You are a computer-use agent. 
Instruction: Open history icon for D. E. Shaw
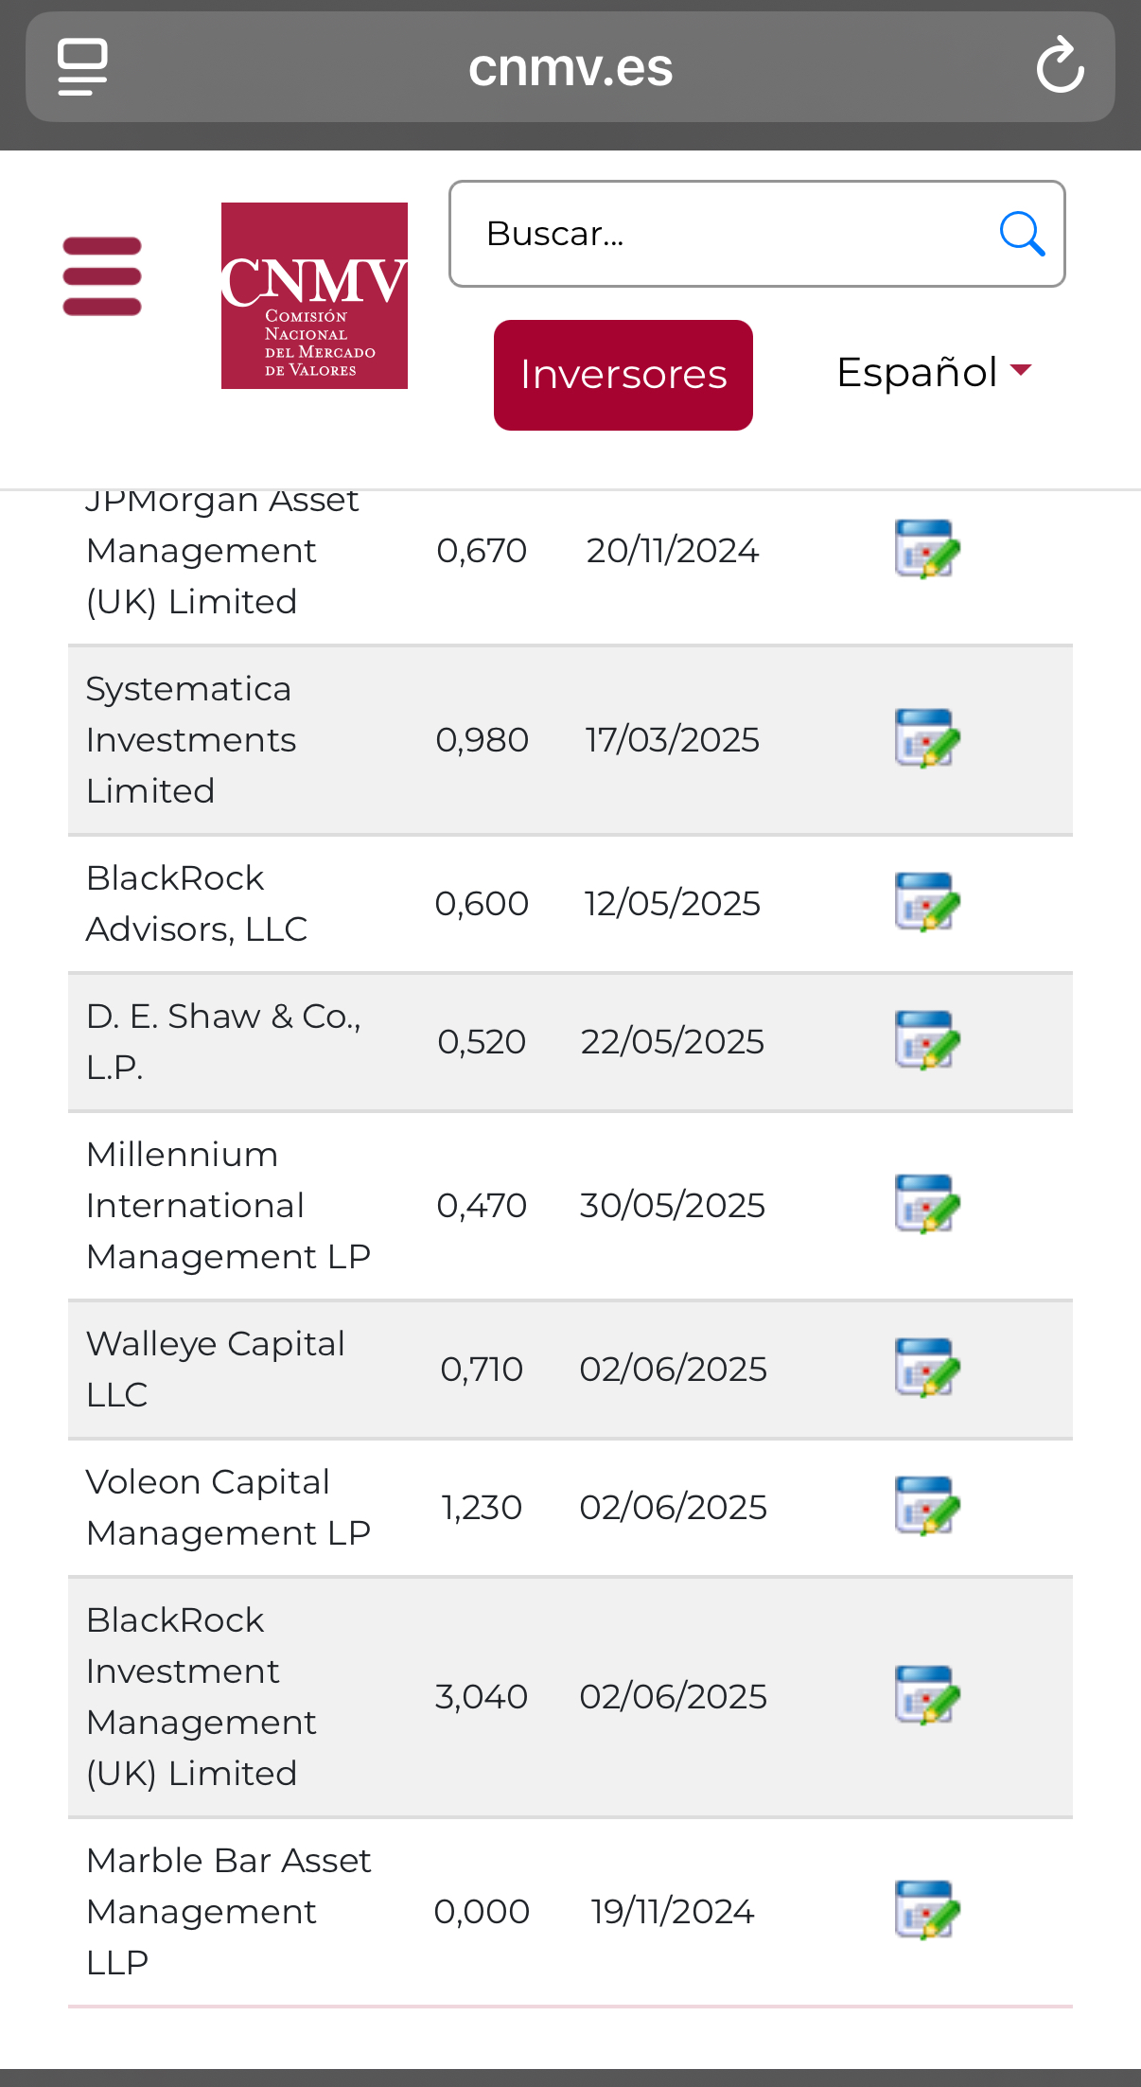point(927,1040)
